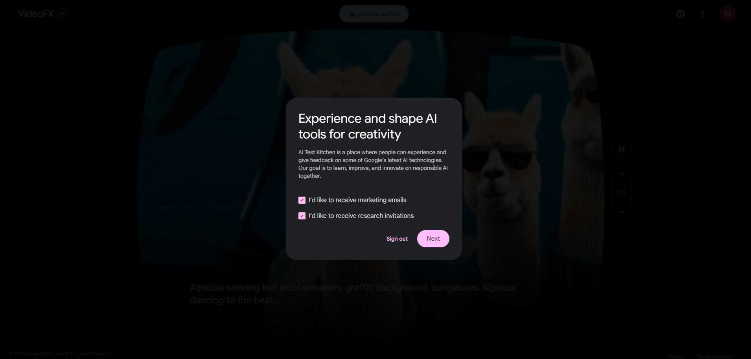Viewport: 751px width, 359px height.
Task: Go to previous channel with up chevron
Action: pos(622,174)
